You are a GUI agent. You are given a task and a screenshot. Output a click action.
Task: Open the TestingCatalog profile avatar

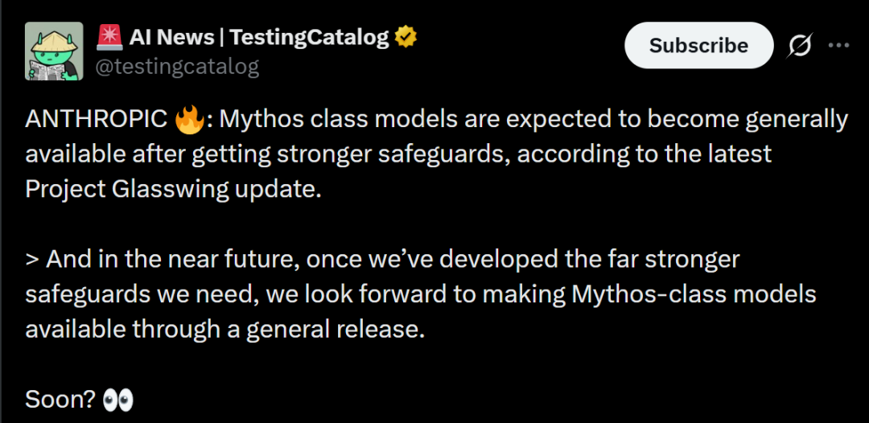55,51
